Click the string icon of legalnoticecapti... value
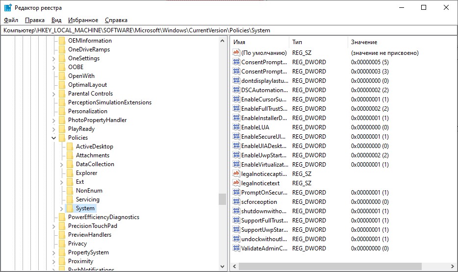 [x=236, y=173]
